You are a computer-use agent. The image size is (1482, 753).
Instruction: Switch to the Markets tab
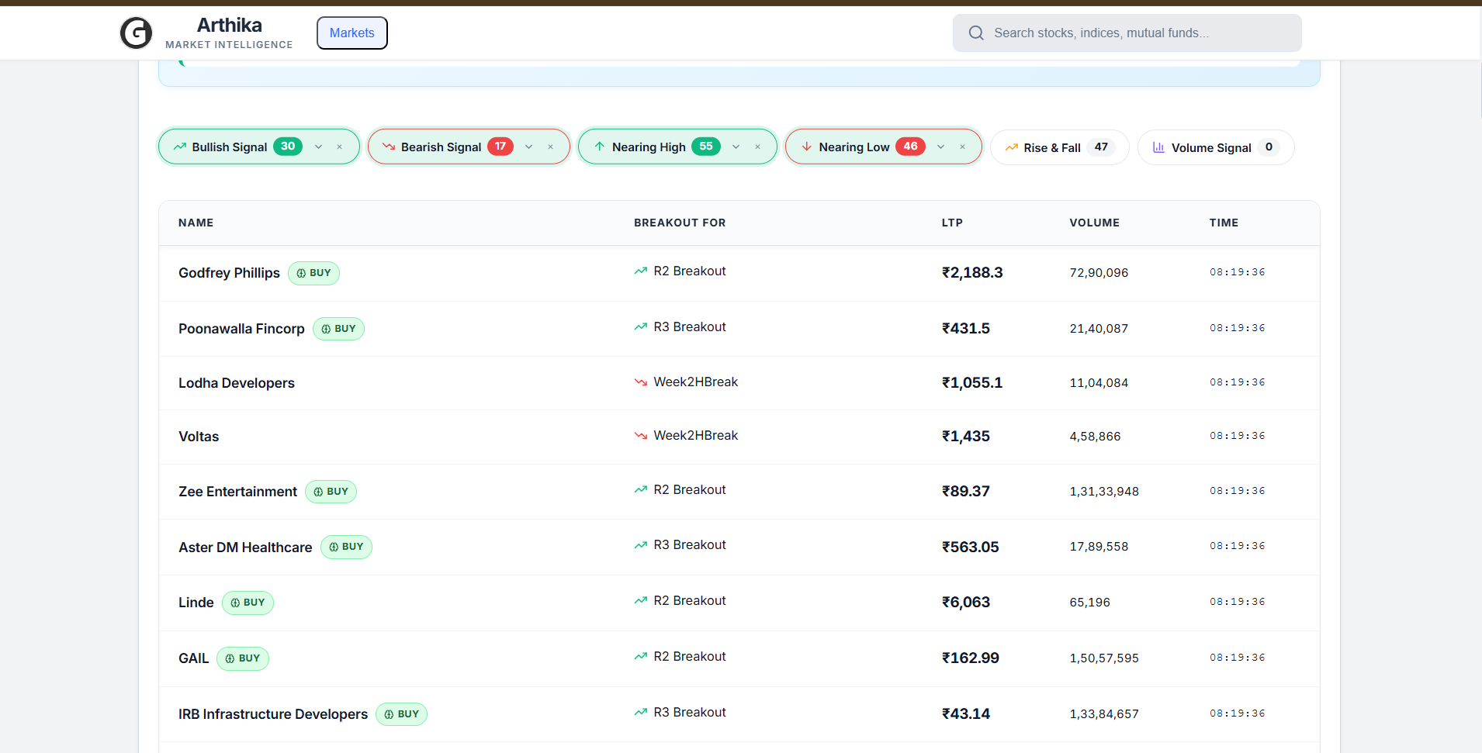(351, 33)
